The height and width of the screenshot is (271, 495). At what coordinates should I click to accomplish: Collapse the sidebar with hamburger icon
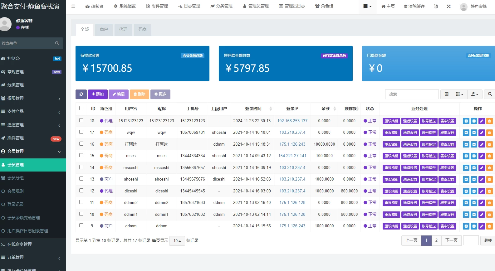pyautogui.click(x=73, y=6)
